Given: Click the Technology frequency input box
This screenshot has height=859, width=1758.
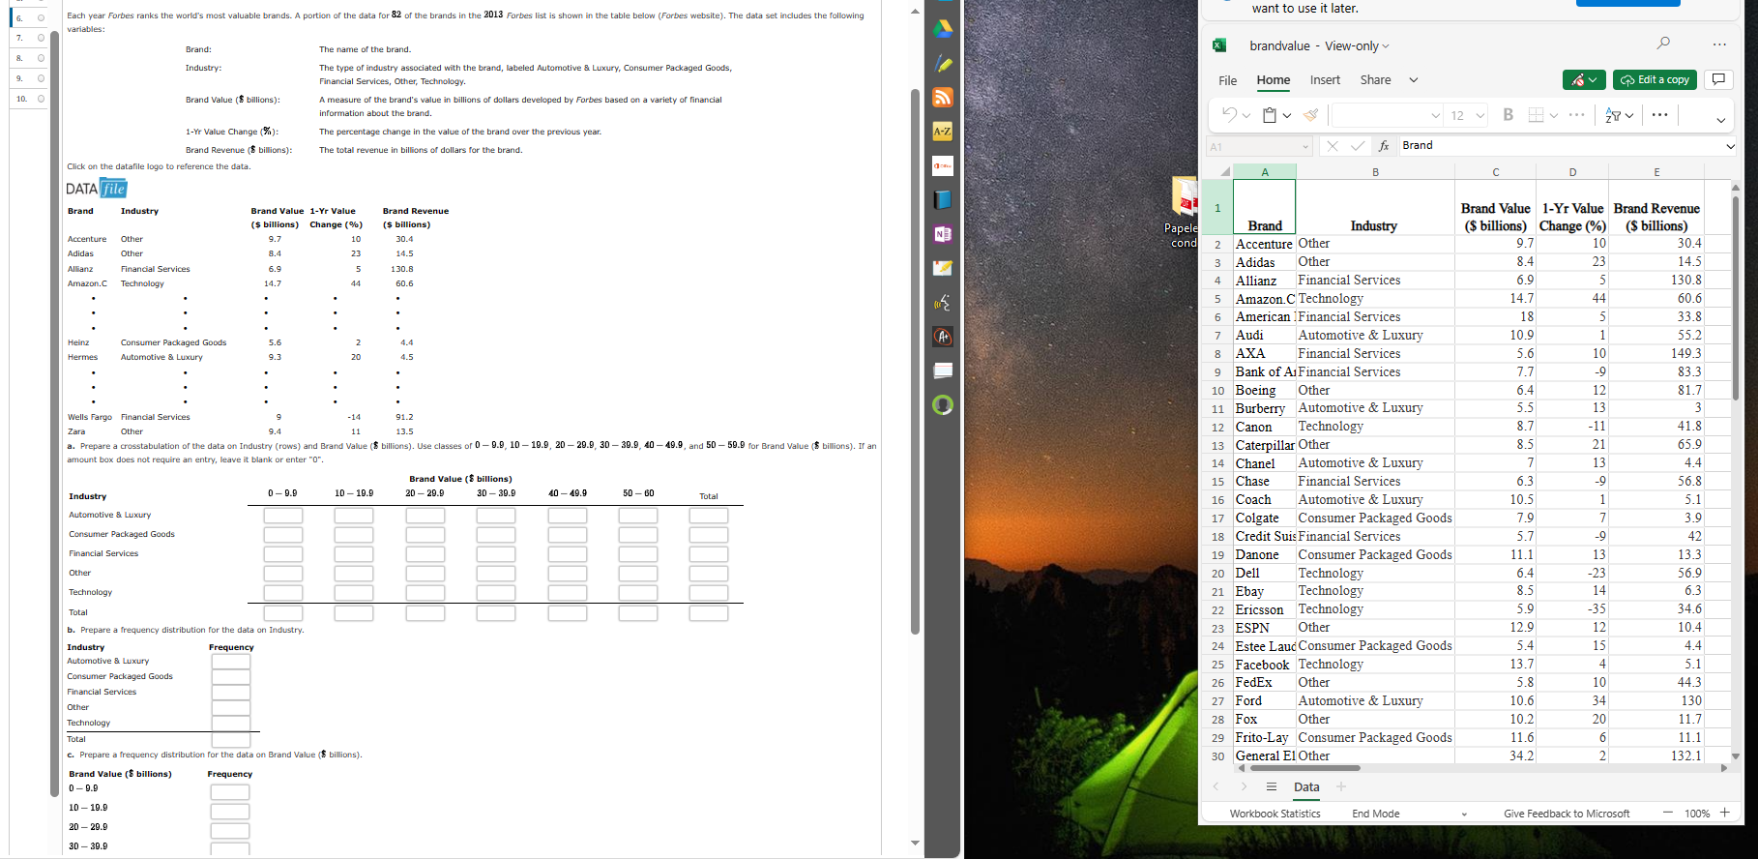Looking at the screenshot, I should [x=231, y=724].
